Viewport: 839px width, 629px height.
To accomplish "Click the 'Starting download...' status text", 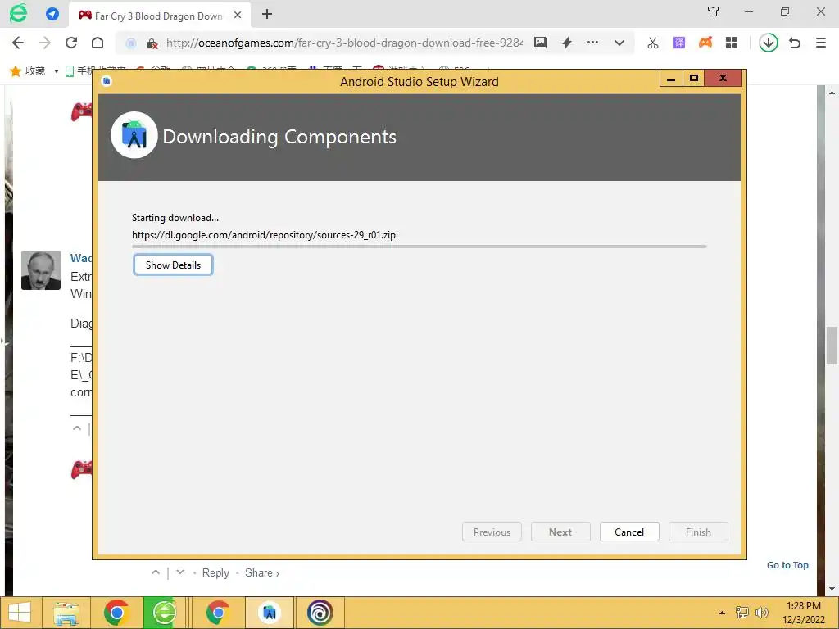I will click(175, 218).
